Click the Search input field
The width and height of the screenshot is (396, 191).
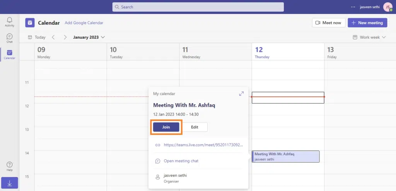click(x=198, y=7)
